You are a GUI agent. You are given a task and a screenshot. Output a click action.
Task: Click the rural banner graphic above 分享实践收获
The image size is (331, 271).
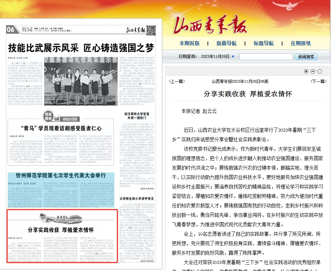pyautogui.click(x=61, y=218)
